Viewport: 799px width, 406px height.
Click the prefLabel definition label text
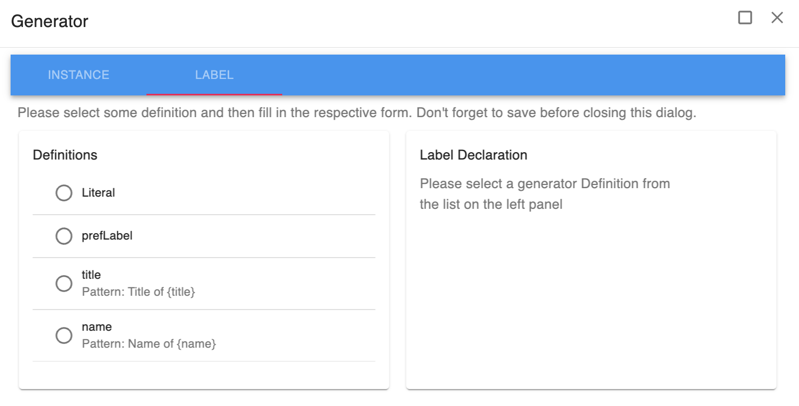point(107,236)
